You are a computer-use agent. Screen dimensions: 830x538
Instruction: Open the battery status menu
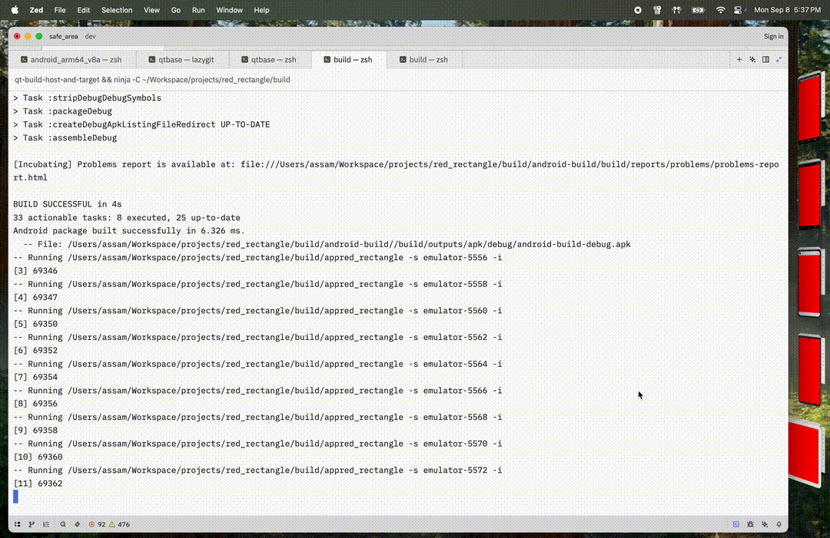(698, 10)
